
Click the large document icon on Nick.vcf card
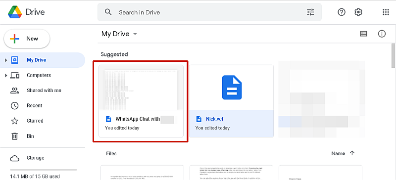click(x=232, y=88)
